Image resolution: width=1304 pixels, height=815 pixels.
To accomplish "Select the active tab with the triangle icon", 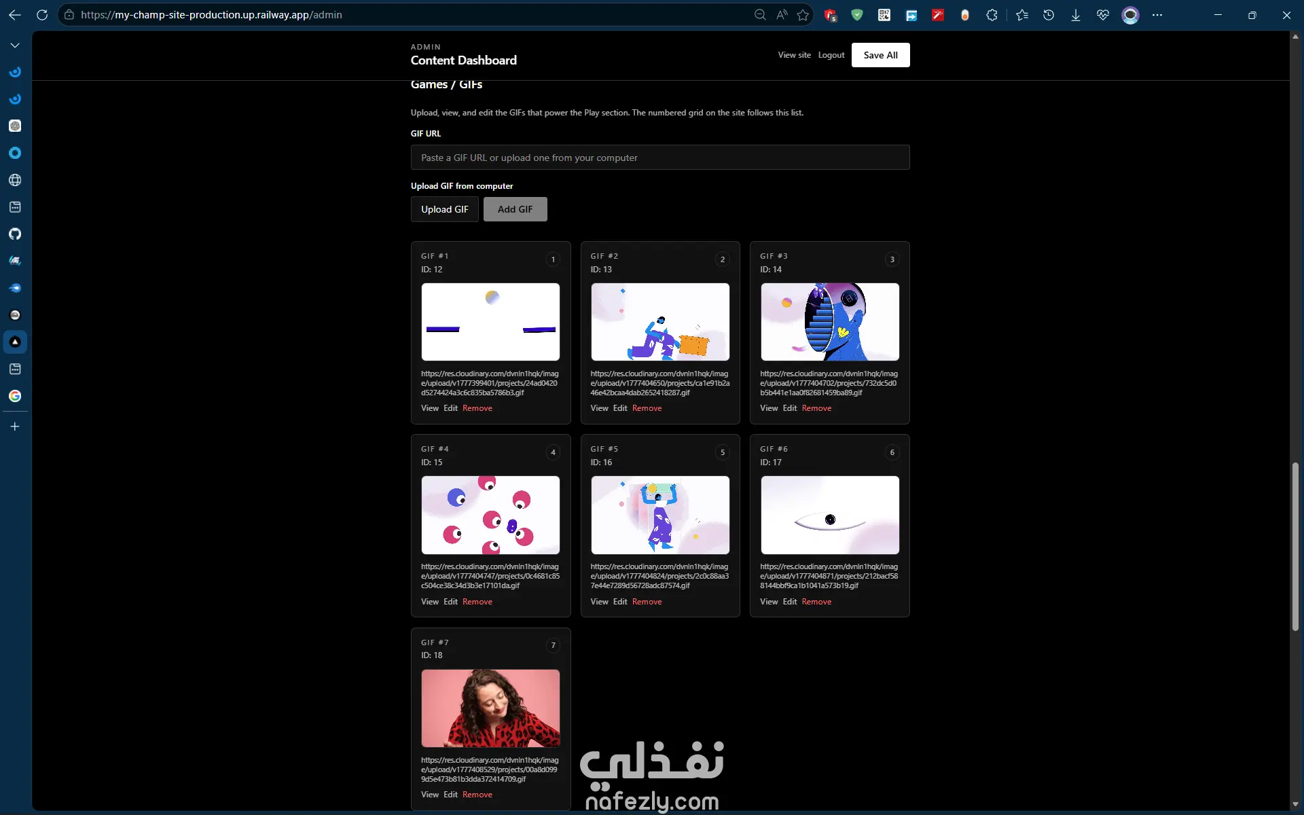I will tap(15, 342).
